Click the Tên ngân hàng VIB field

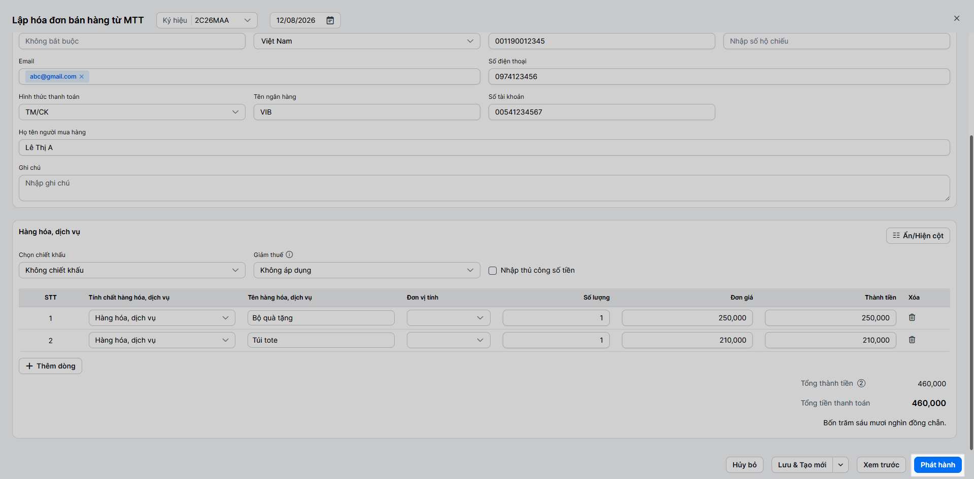pos(367,112)
